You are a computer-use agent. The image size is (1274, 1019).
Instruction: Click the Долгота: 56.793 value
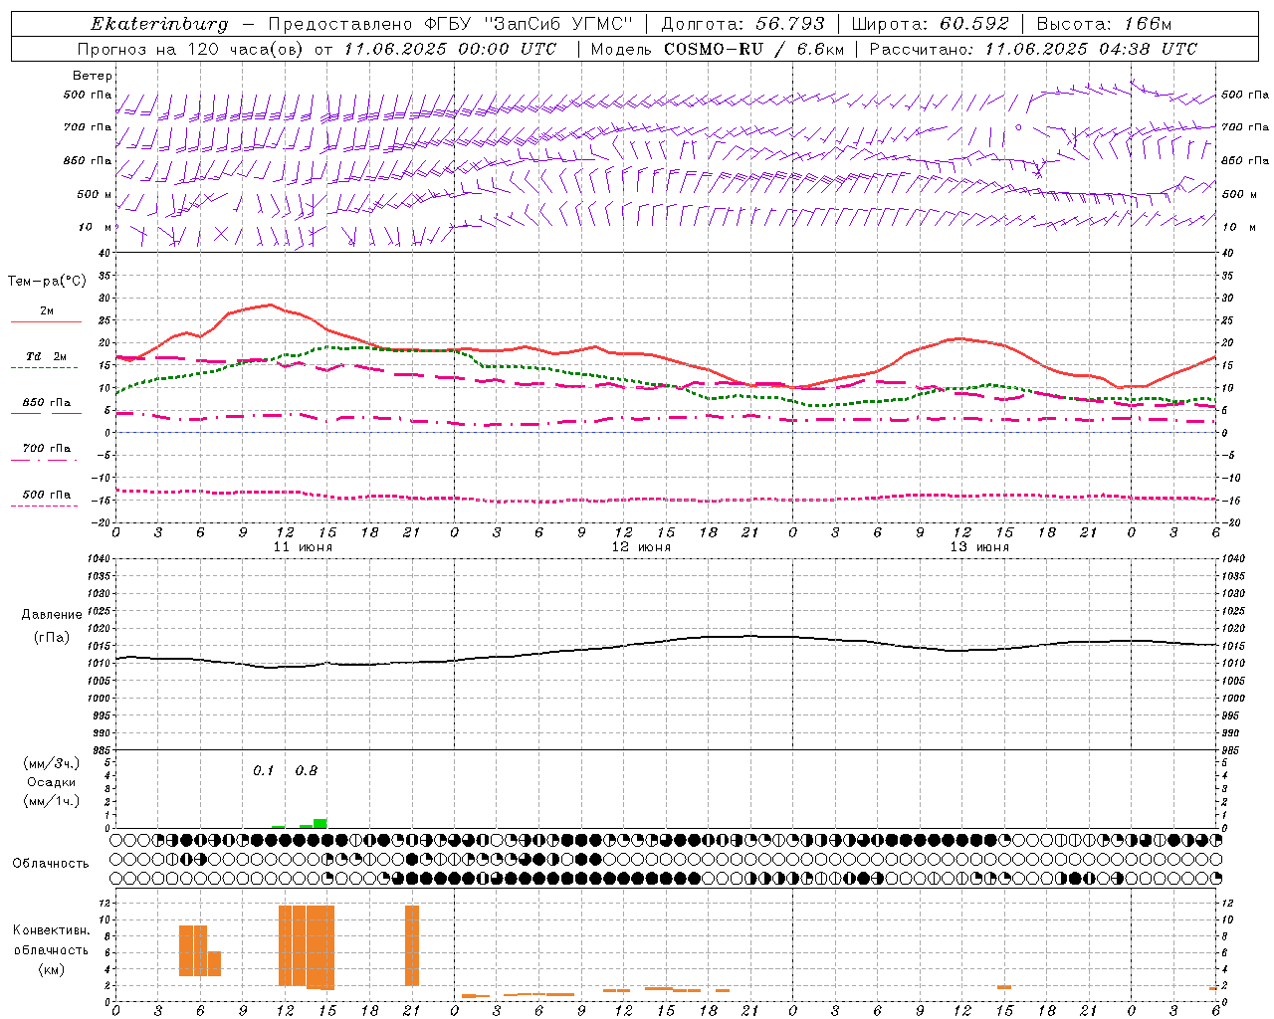pyautogui.click(x=743, y=24)
